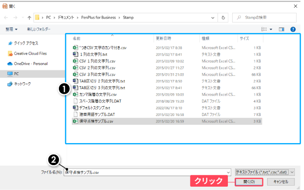Sort by the 名前 column header

coord(77,39)
